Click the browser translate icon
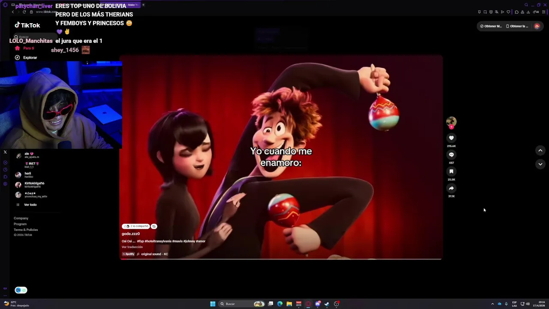The width and height of the screenshot is (549, 309). point(497,12)
